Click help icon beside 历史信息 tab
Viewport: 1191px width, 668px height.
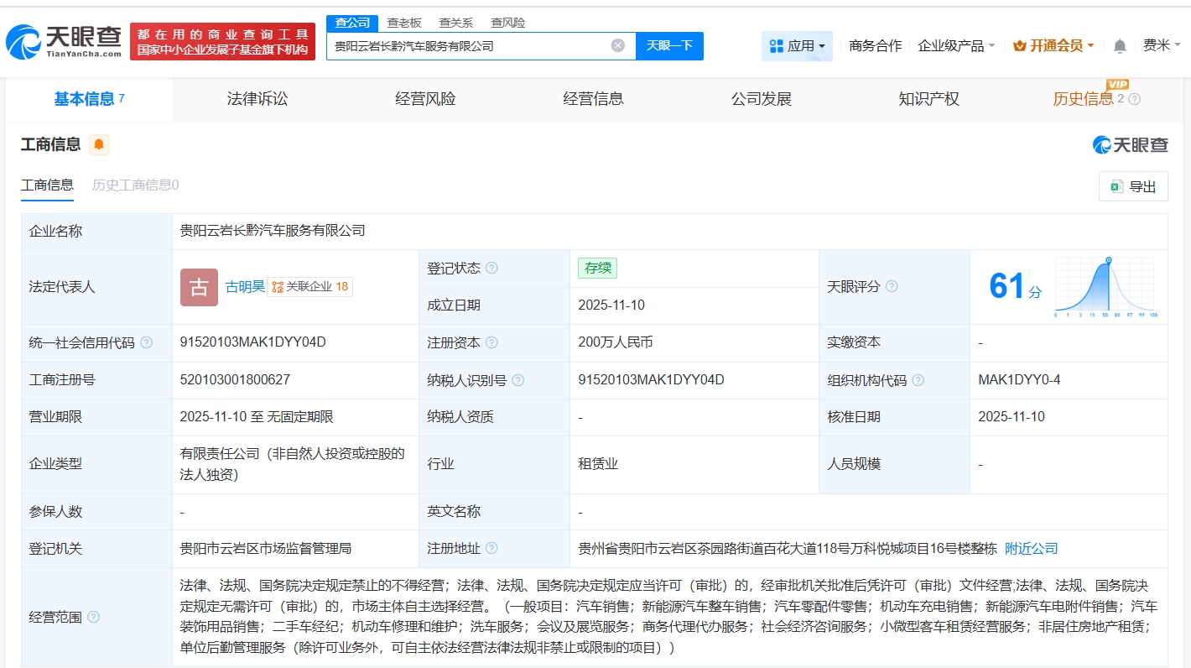[1135, 99]
